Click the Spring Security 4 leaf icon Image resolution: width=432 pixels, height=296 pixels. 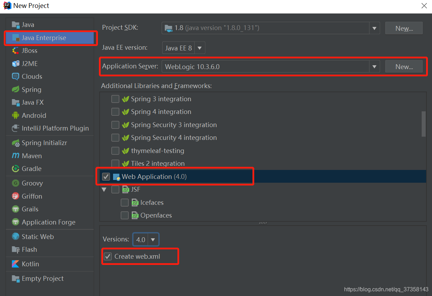[x=126, y=138]
